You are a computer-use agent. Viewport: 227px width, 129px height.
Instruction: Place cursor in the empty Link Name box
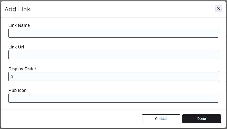coord(113,33)
